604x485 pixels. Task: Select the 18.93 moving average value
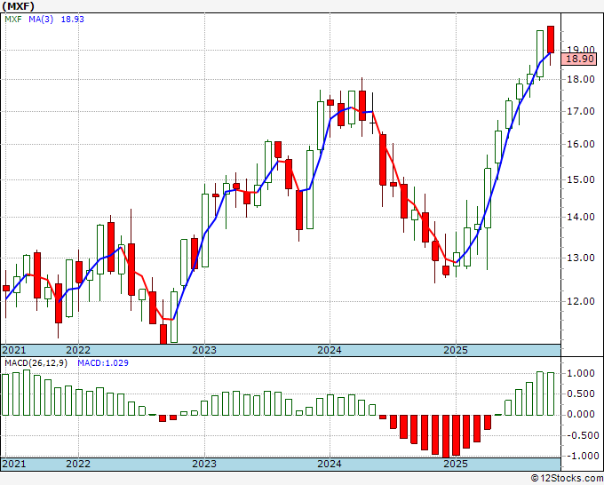73,20
